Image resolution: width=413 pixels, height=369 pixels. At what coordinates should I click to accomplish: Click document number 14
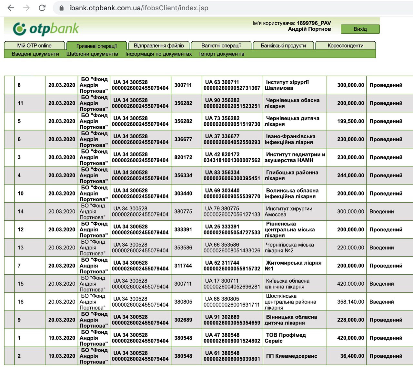pos(21,212)
